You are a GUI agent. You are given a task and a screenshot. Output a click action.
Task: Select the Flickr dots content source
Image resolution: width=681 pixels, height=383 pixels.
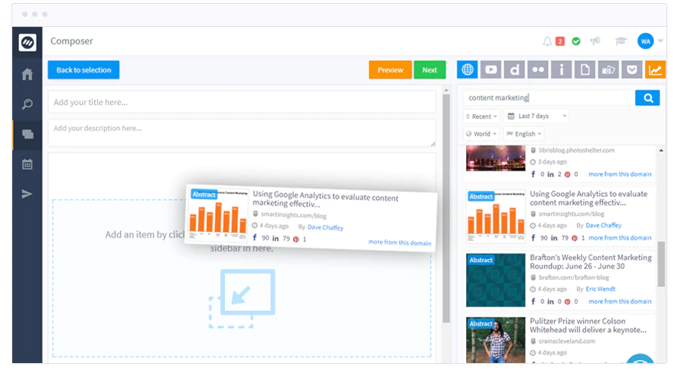(x=538, y=70)
